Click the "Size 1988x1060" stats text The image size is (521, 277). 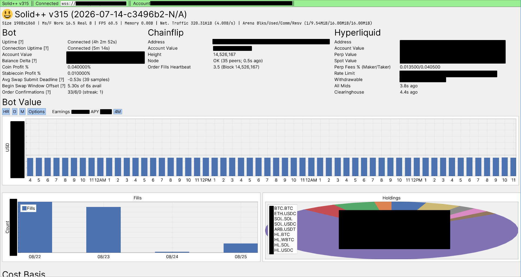pos(19,23)
